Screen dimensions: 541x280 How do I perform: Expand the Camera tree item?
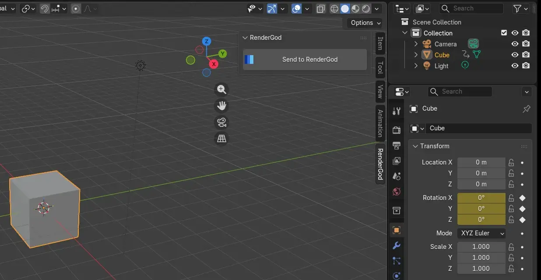[x=416, y=44]
